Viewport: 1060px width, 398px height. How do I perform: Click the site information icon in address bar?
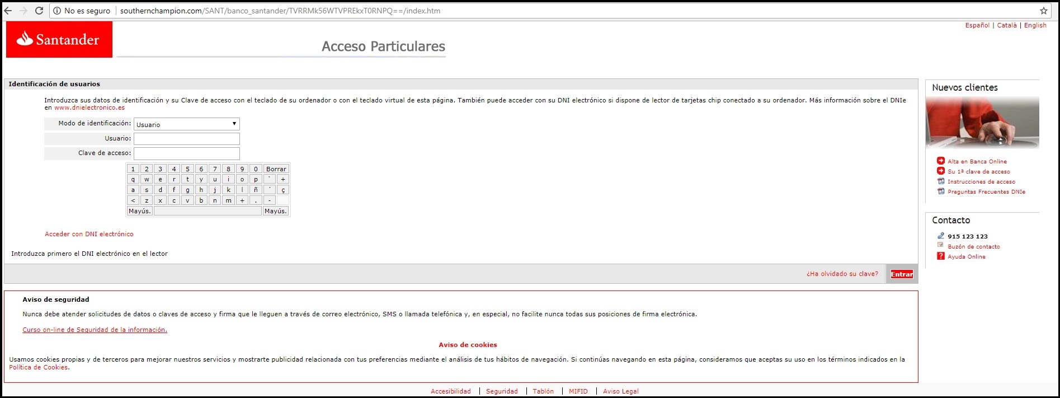(57, 11)
